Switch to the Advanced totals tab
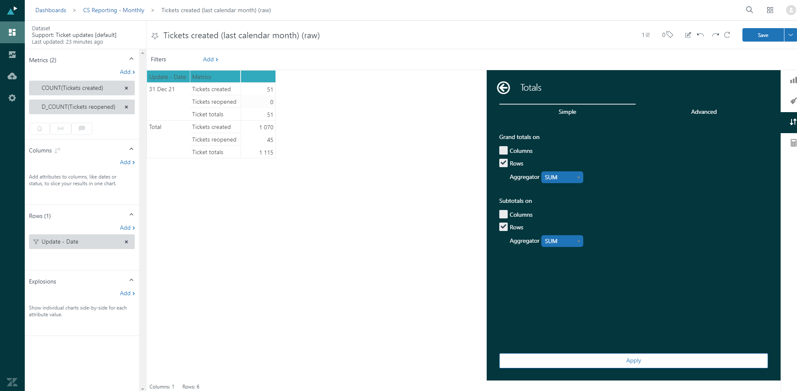797x391 pixels. coord(703,112)
